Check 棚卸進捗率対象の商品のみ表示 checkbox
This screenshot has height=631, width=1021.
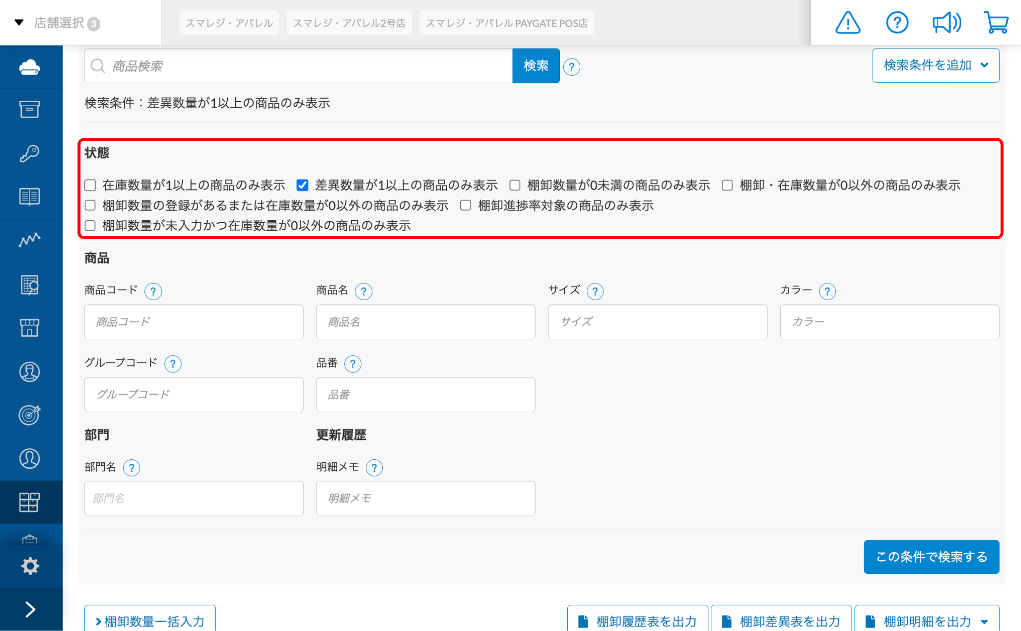click(466, 206)
